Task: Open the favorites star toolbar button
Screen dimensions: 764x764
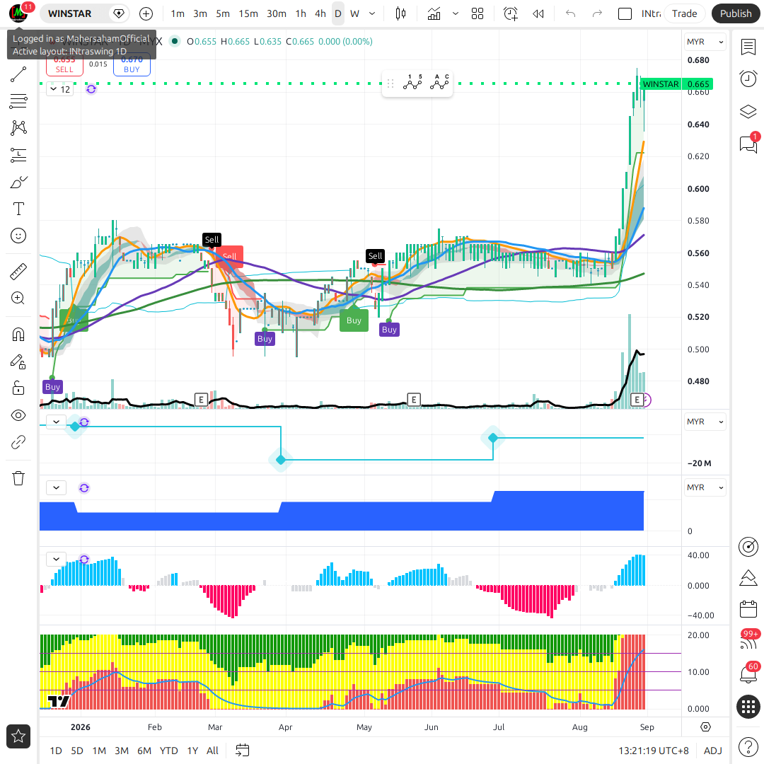Action: coord(18,736)
